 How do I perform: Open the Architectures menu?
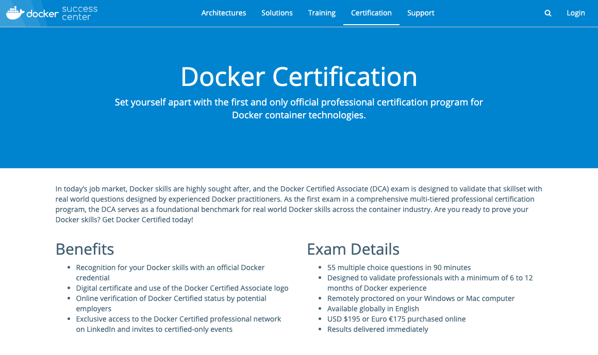point(224,13)
